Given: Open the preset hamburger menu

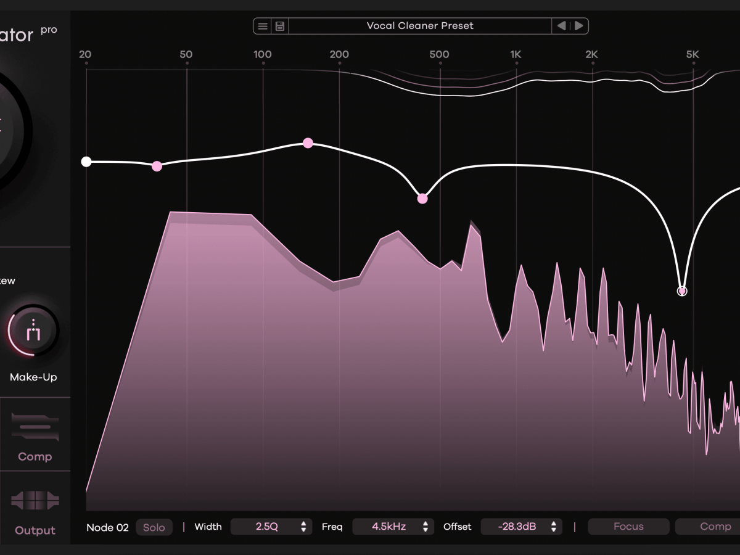Looking at the screenshot, I should click(x=263, y=26).
